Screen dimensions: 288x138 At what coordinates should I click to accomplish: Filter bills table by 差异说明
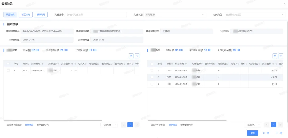pyautogui.click(x=215, y=64)
